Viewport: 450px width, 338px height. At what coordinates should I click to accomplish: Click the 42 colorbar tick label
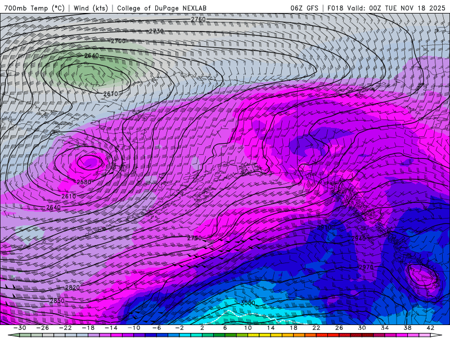(x=430, y=328)
